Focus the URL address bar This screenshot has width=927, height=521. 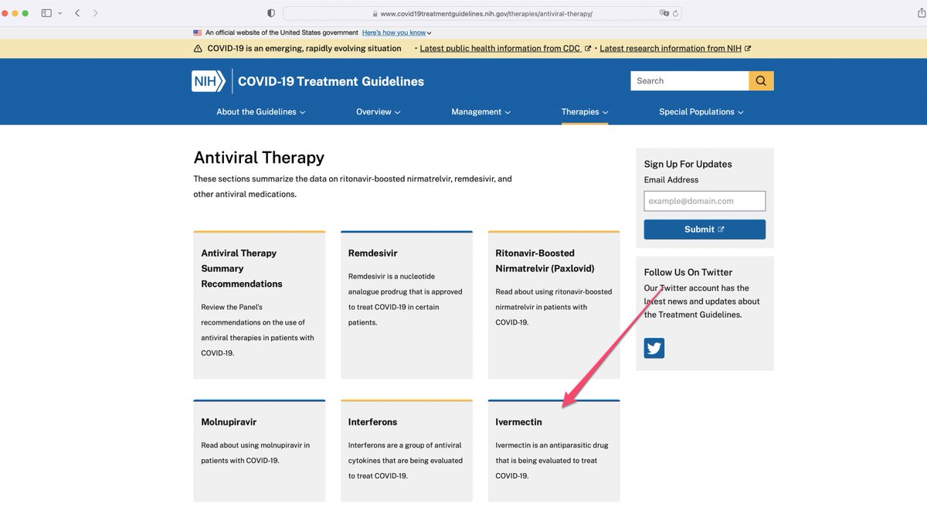(482, 13)
